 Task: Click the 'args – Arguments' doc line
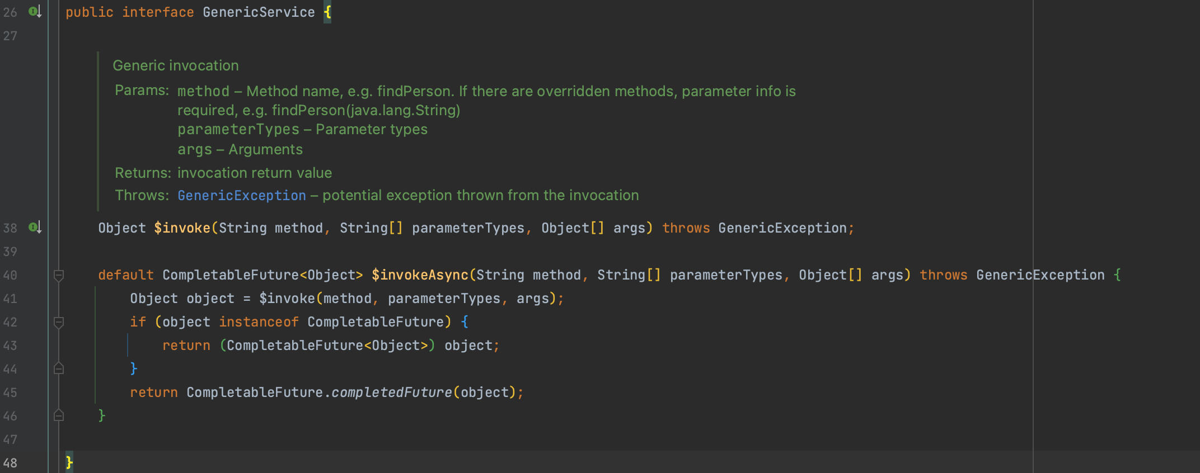[240, 150]
